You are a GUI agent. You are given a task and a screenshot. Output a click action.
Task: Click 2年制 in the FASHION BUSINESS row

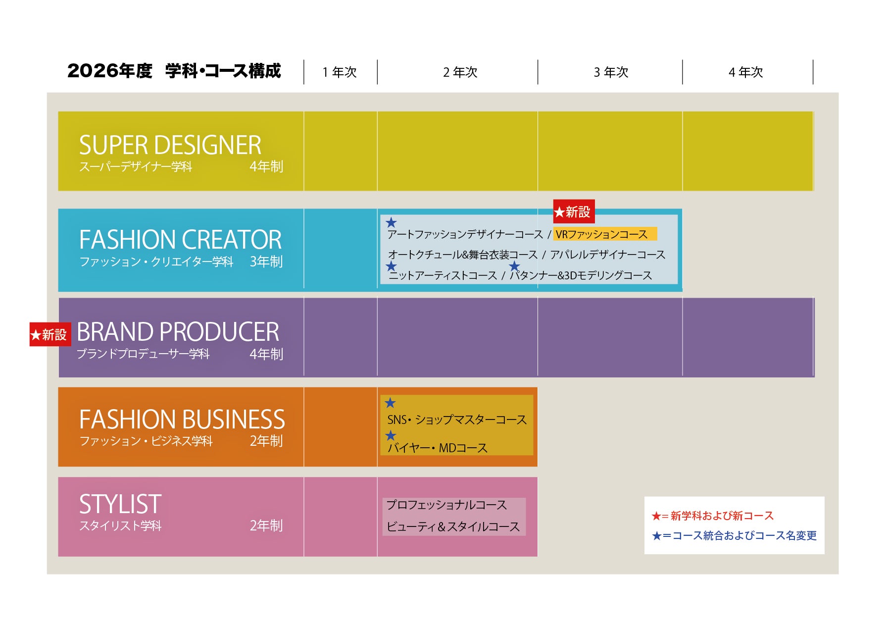[266, 441]
